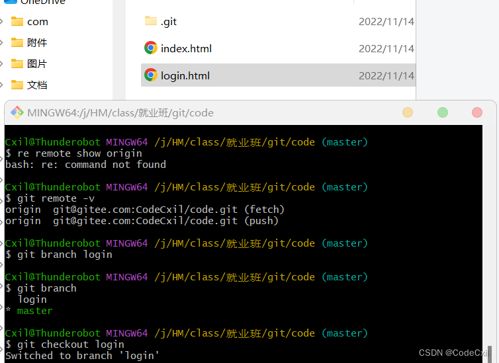Select the 附件 folder icon in sidebar
Image resolution: width=499 pixels, height=363 pixels.
17,42
